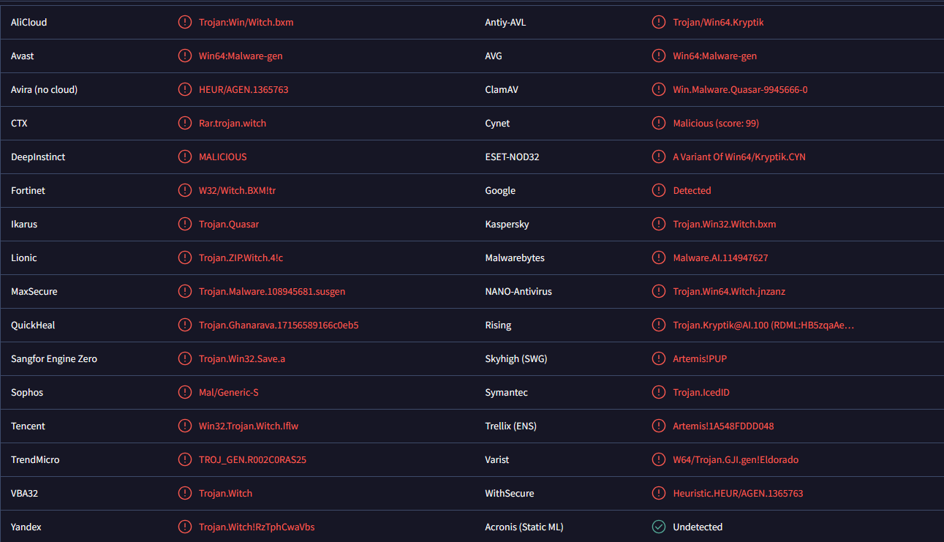
Task: Click the alert icon in the DeepInstinct row
Action: [x=185, y=157]
